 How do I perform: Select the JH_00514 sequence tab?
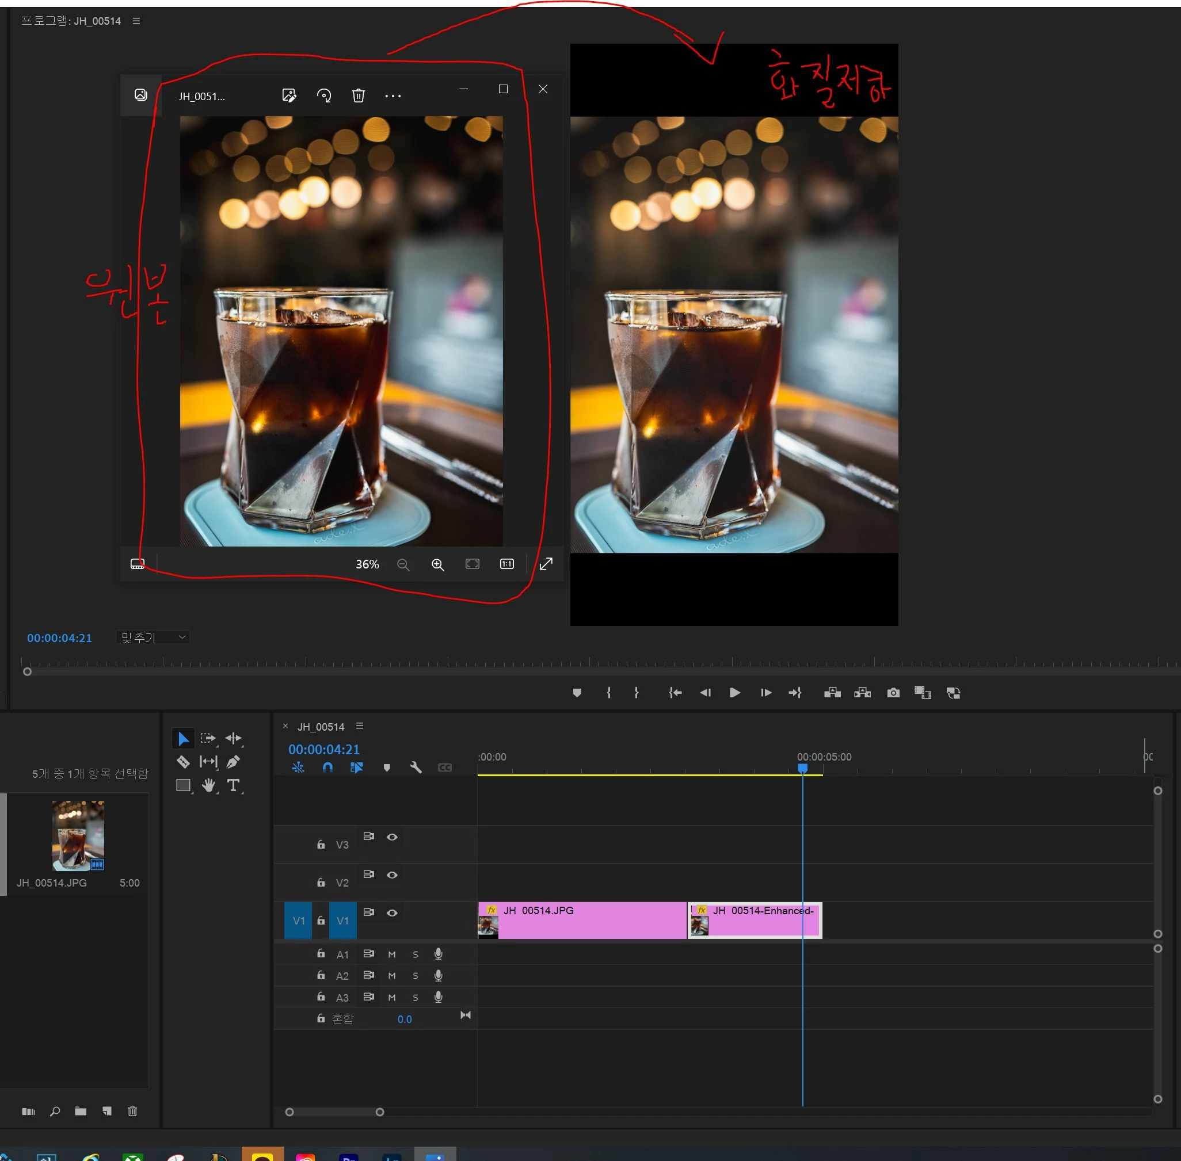point(321,727)
